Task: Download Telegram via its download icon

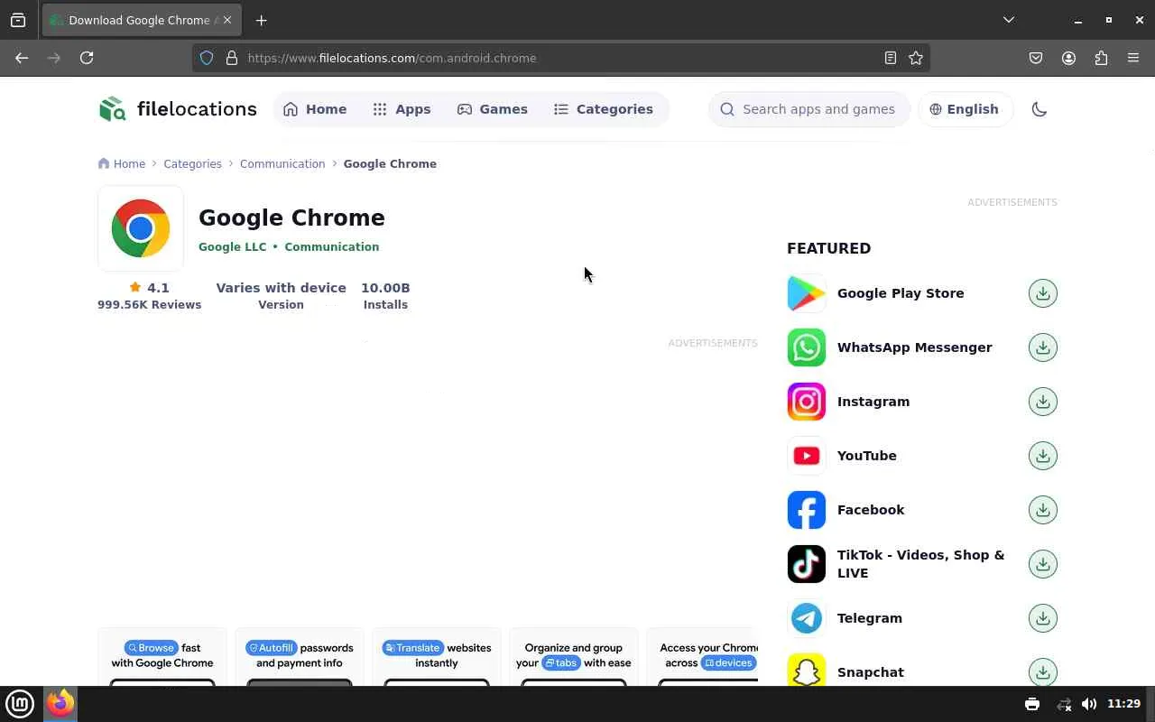Action: click(x=1043, y=618)
